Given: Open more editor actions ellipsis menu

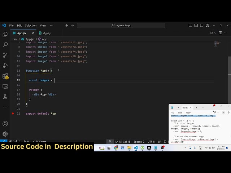Looking at the screenshot, I should pos(226,33).
